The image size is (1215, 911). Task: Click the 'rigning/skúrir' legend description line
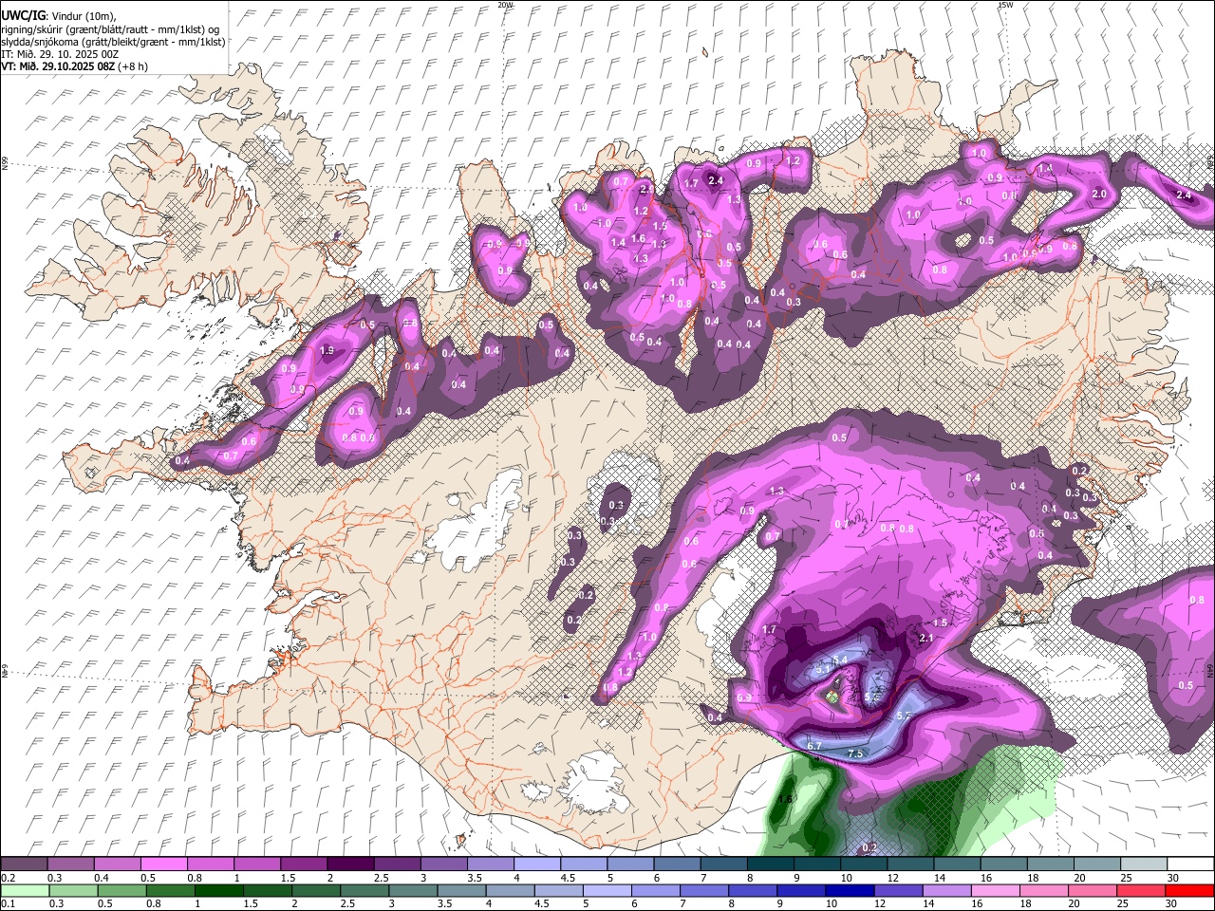coord(109,29)
